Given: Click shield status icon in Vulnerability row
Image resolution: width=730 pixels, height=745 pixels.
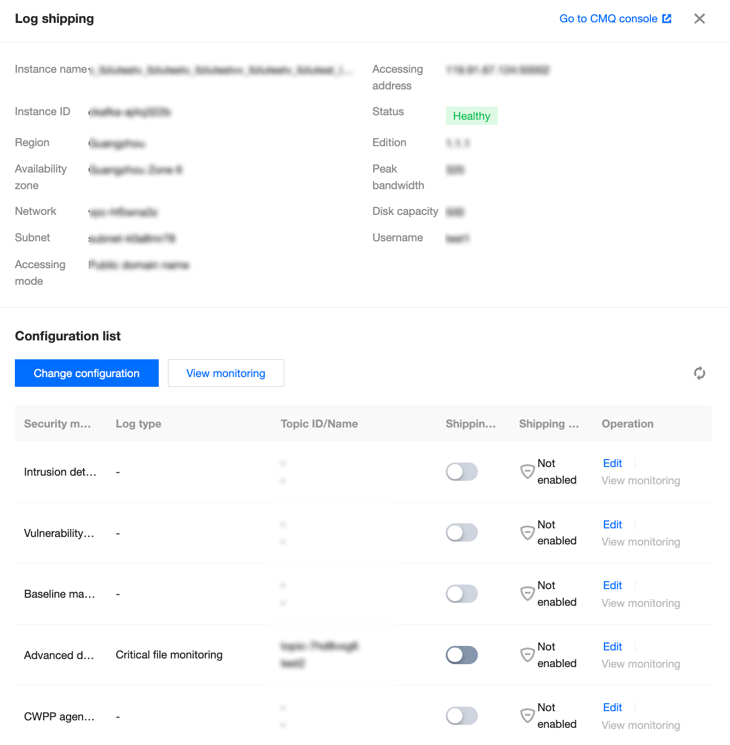Looking at the screenshot, I should [527, 533].
